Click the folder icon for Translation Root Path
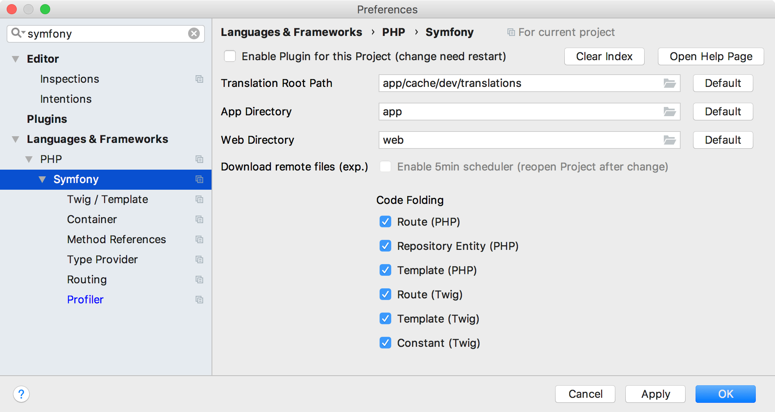The height and width of the screenshot is (412, 775). coord(669,84)
